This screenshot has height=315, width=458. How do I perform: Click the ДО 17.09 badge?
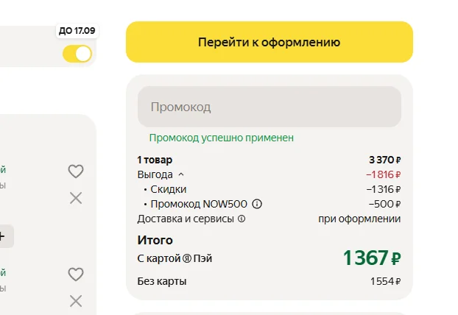pos(77,31)
